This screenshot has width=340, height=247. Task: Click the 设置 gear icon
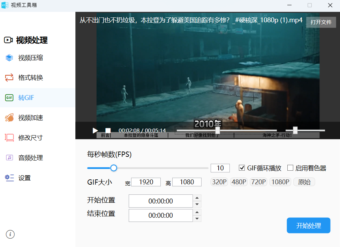click(x=9, y=178)
